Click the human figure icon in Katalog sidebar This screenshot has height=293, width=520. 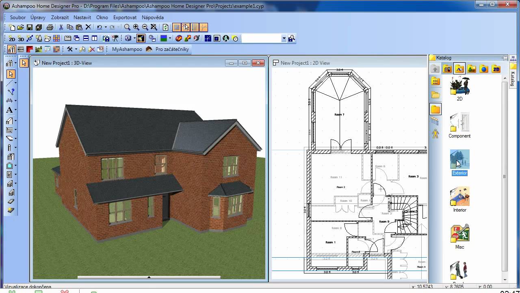tap(435, 133)
